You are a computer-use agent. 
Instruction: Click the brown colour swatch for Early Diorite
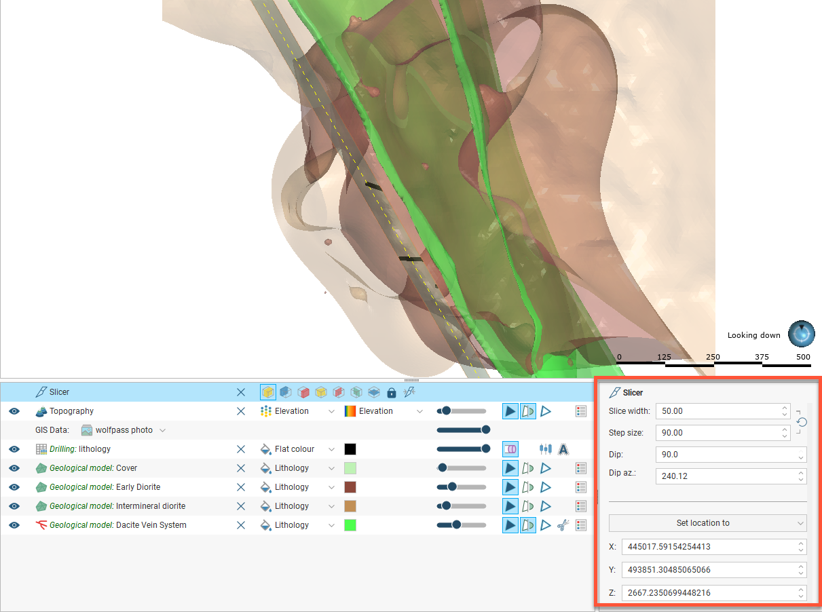pyautogui.click(x=350, y=487)
